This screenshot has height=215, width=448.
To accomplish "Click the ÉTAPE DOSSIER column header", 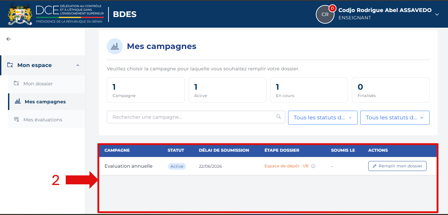I will tap(282, 150).
